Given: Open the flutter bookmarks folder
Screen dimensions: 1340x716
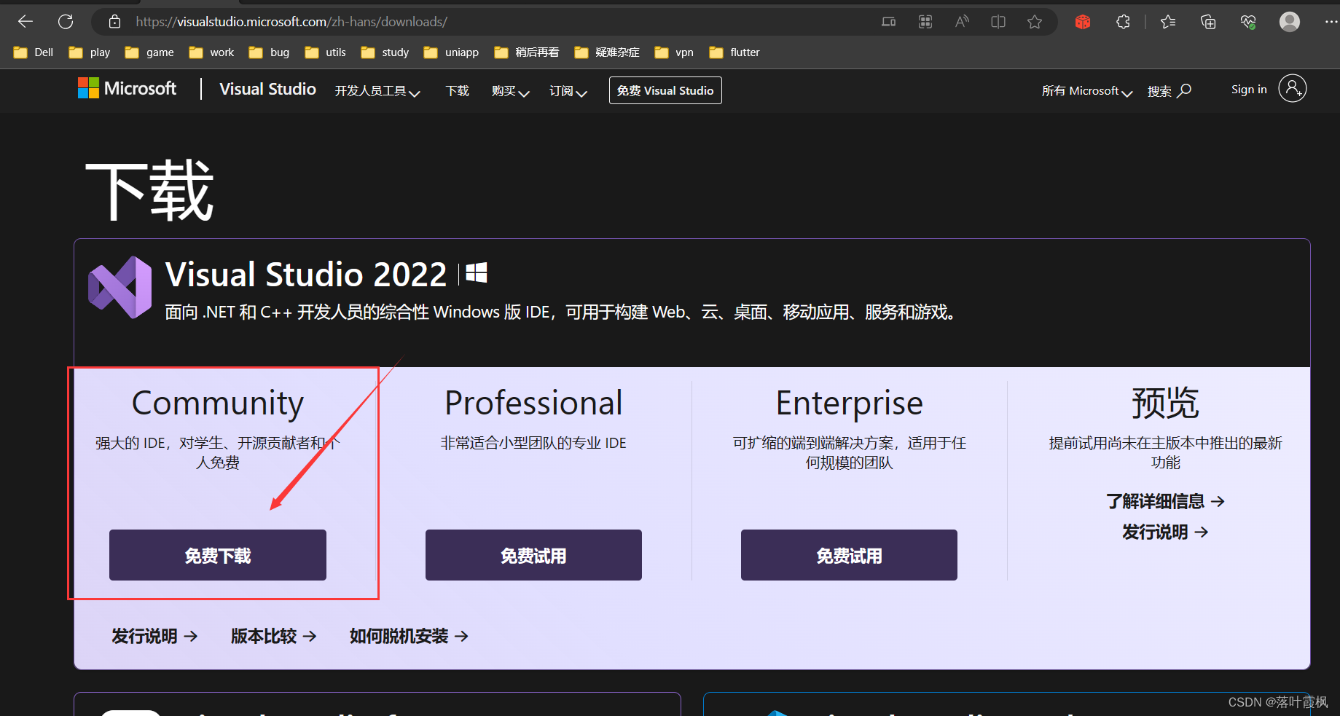Looking at the screenshot, I should click(734, 52).
